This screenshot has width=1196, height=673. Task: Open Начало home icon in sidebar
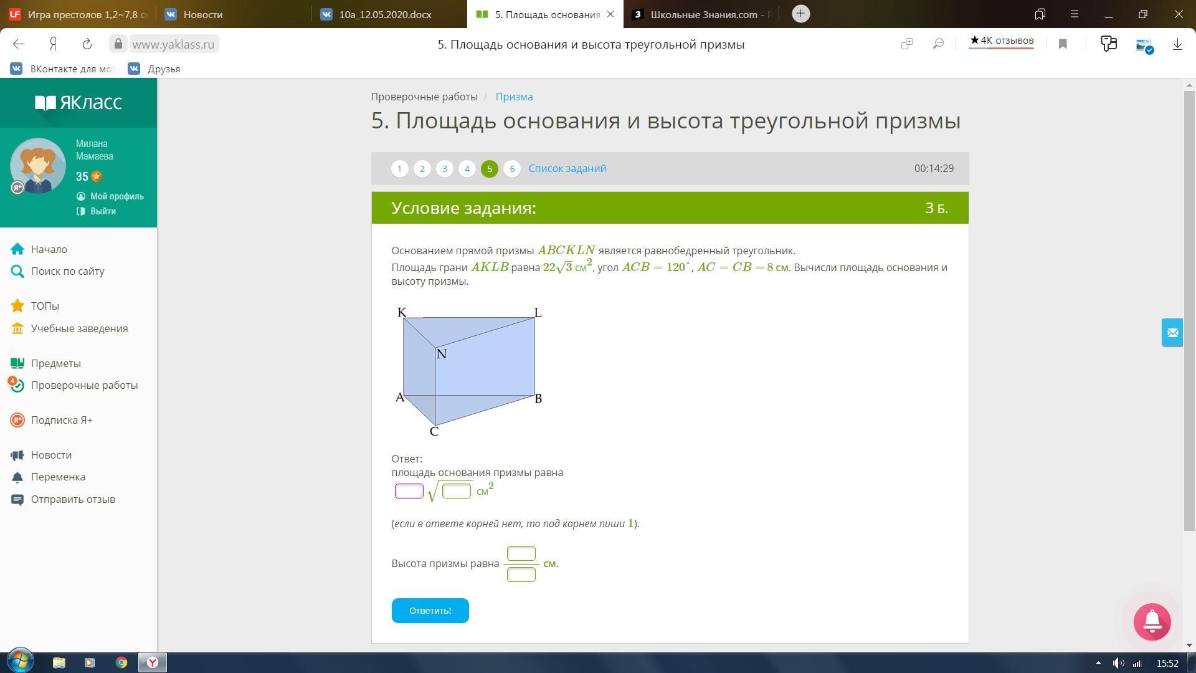(17, 249)
